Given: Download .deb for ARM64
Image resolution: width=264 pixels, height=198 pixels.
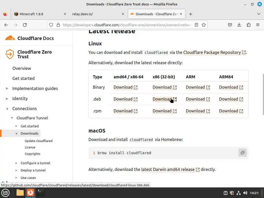Looking at the screenshot, I should pos(231,99).
